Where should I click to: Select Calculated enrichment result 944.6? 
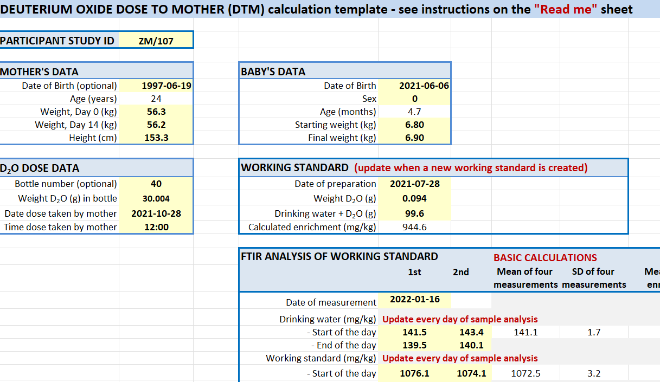click(x=414, y=227)
